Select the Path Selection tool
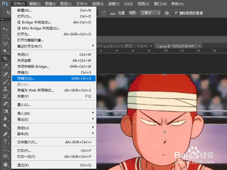This screenshot has width=227, height=170. coord(5,149)
